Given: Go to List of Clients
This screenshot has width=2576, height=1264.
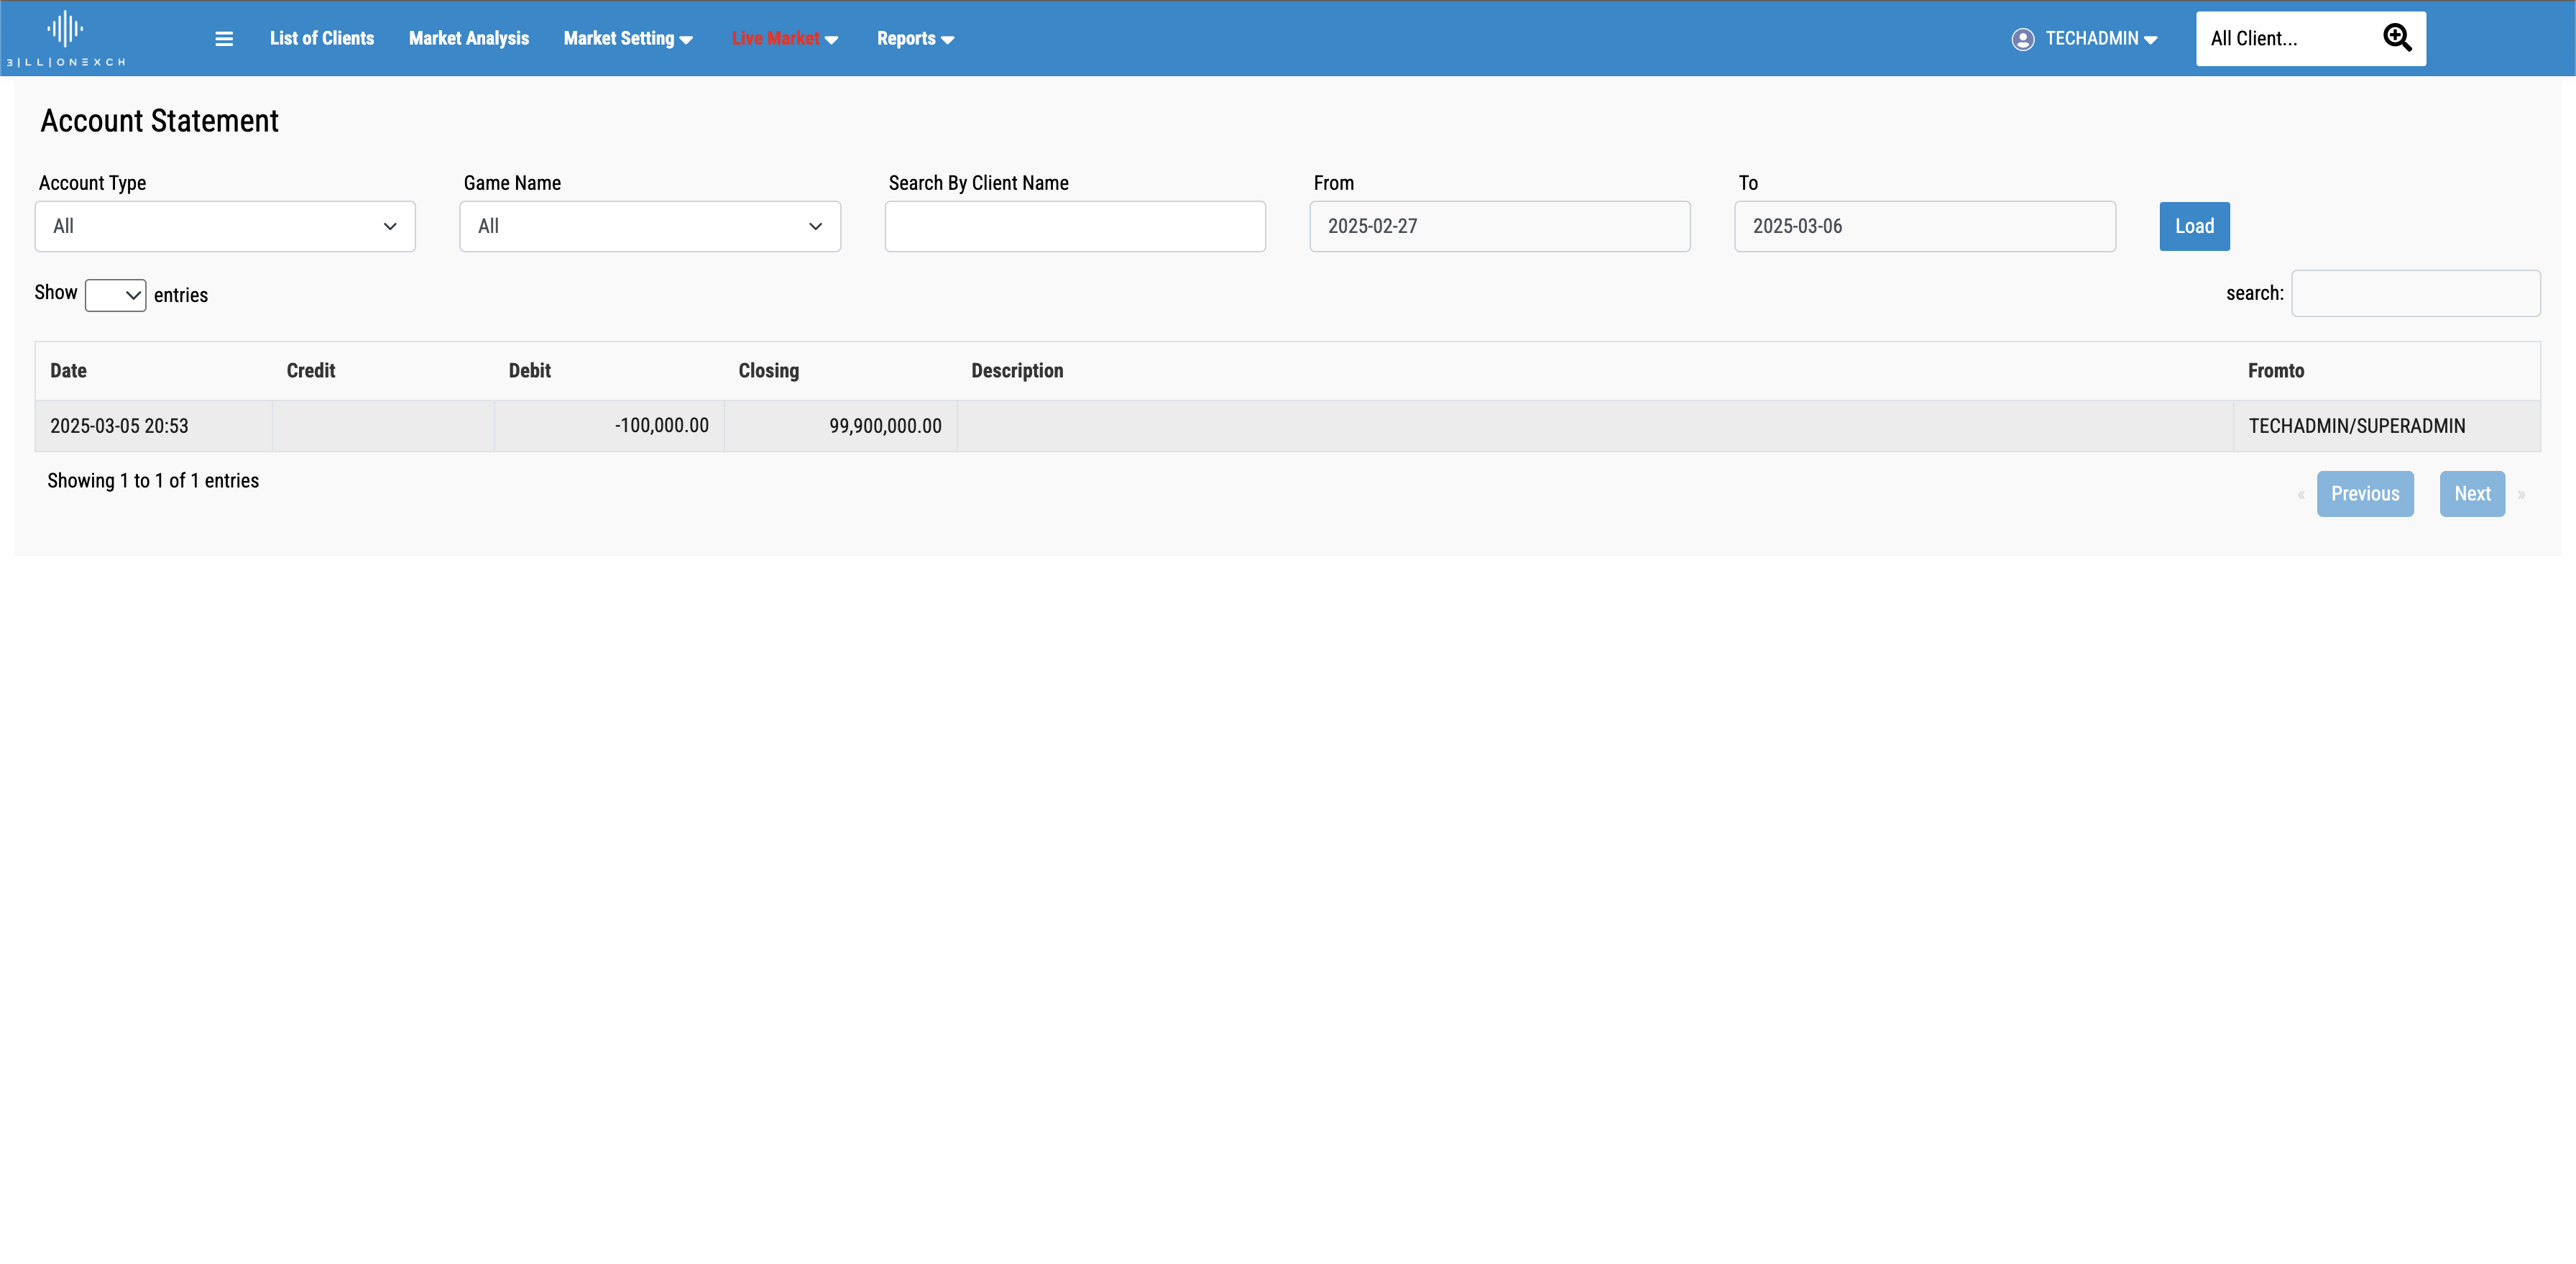Looking at the screenshot, I should point(321,39).
